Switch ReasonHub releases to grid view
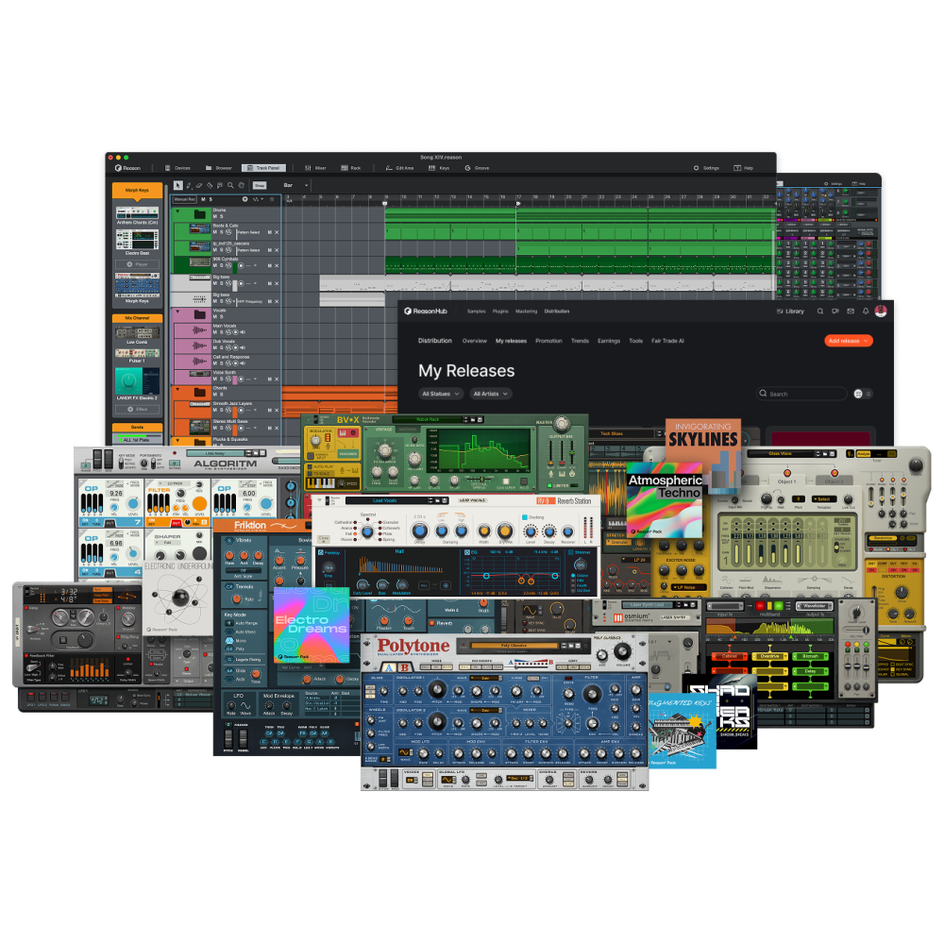Image resolution: width=944 pixels, height=944 pixels. point(858,394)
